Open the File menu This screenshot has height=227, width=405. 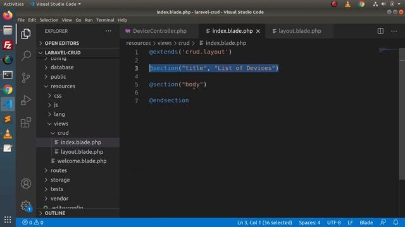pyautogui.click(x=21, y=20)
